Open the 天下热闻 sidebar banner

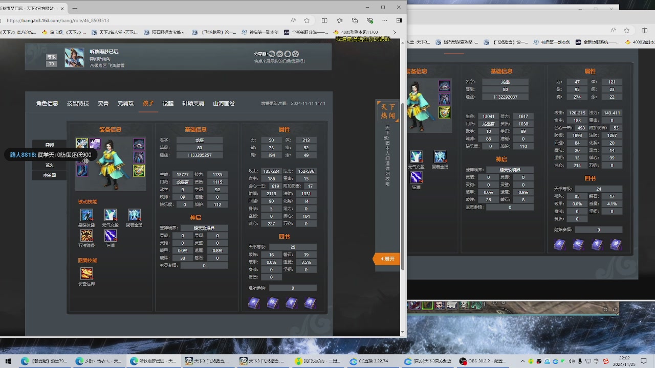click(x=387, y=111)
